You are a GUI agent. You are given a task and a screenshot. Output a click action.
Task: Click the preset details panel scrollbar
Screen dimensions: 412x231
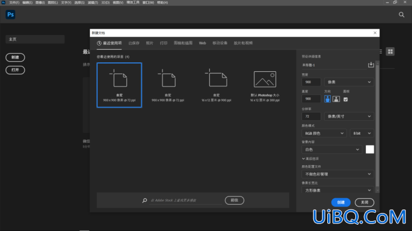378,126
